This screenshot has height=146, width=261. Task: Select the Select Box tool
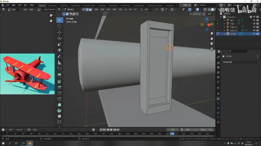pos(59,20)
